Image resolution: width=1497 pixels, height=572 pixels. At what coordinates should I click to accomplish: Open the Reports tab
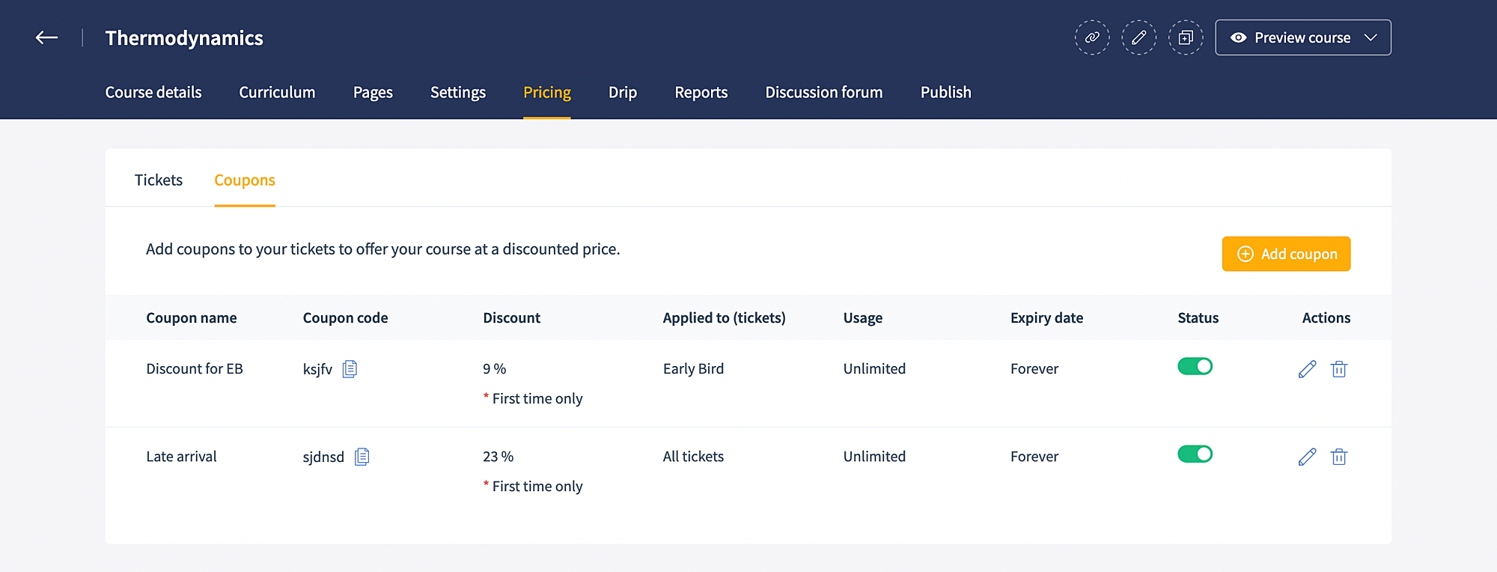click(x=701, y=92)
